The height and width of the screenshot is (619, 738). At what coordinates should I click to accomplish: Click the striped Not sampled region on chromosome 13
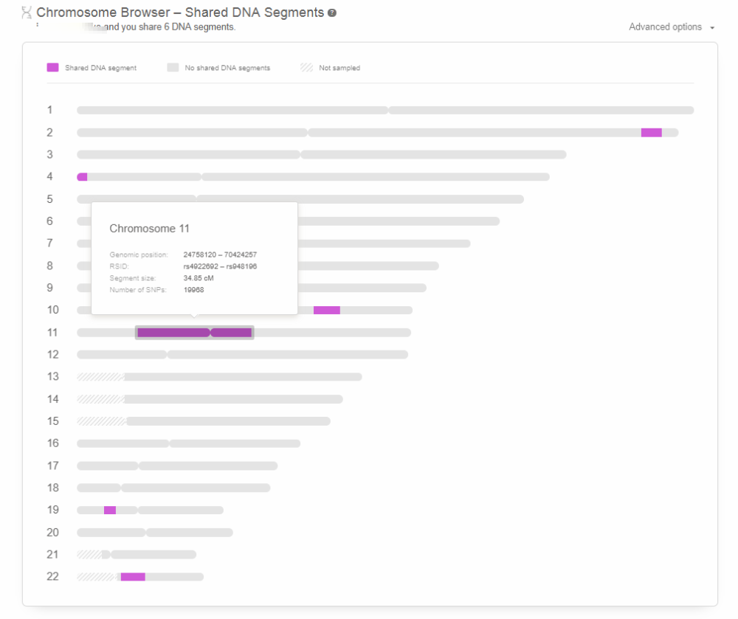(102, 376)
